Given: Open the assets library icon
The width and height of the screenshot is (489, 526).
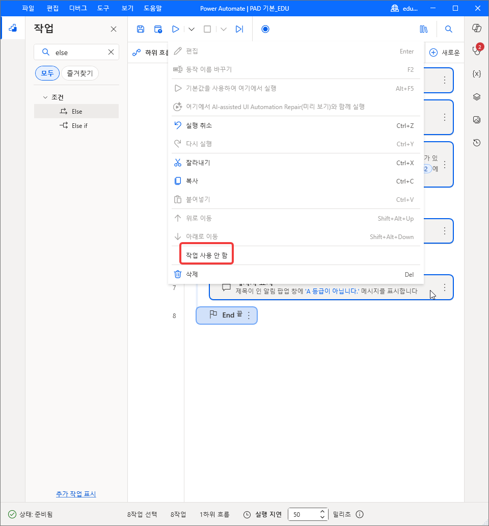Looking at the screenshot, I should [424, 29].
